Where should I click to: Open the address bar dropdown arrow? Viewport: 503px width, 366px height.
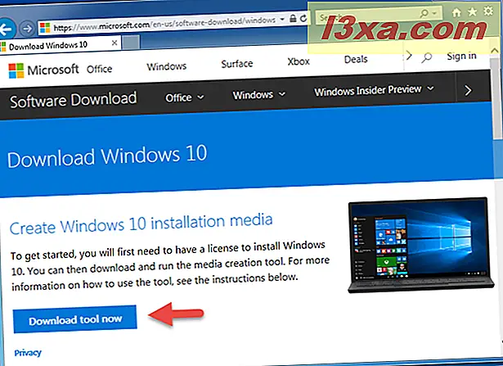point(282,19)
